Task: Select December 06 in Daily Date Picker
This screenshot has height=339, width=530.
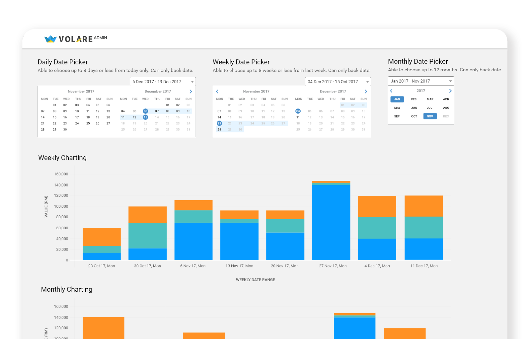Action: [x=146, y=111]
